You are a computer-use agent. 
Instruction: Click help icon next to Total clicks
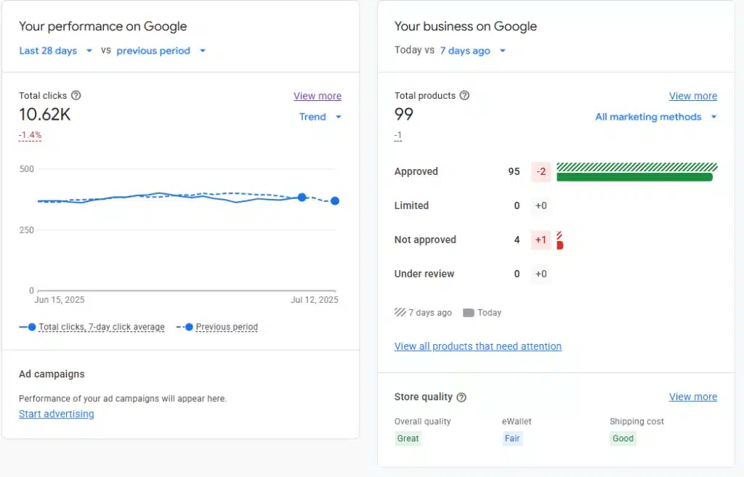[76, 96]
